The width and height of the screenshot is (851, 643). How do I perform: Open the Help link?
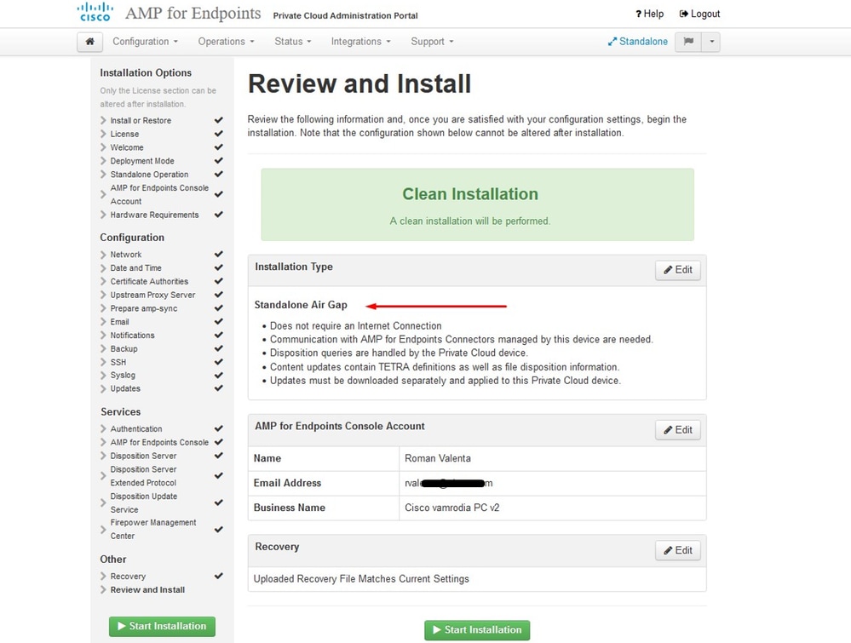pos(650,14)
